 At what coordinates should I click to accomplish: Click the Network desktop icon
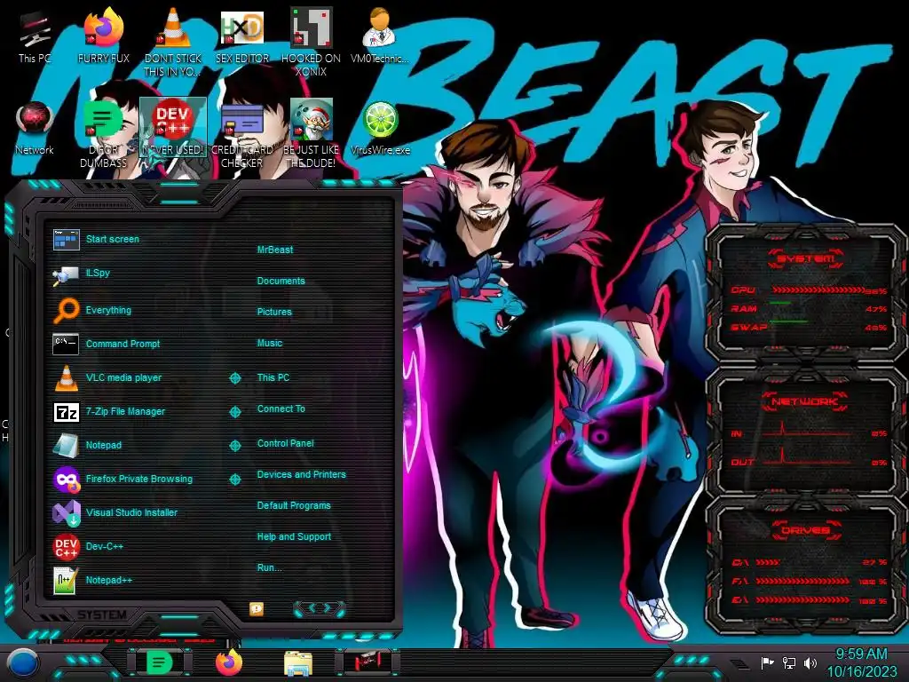pyautogui.click(x=35, y=128)
